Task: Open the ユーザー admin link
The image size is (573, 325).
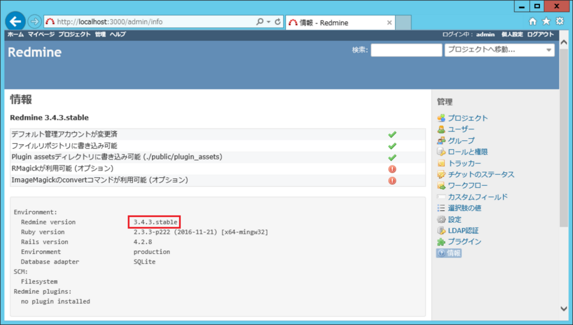Action: coord(461,129)
